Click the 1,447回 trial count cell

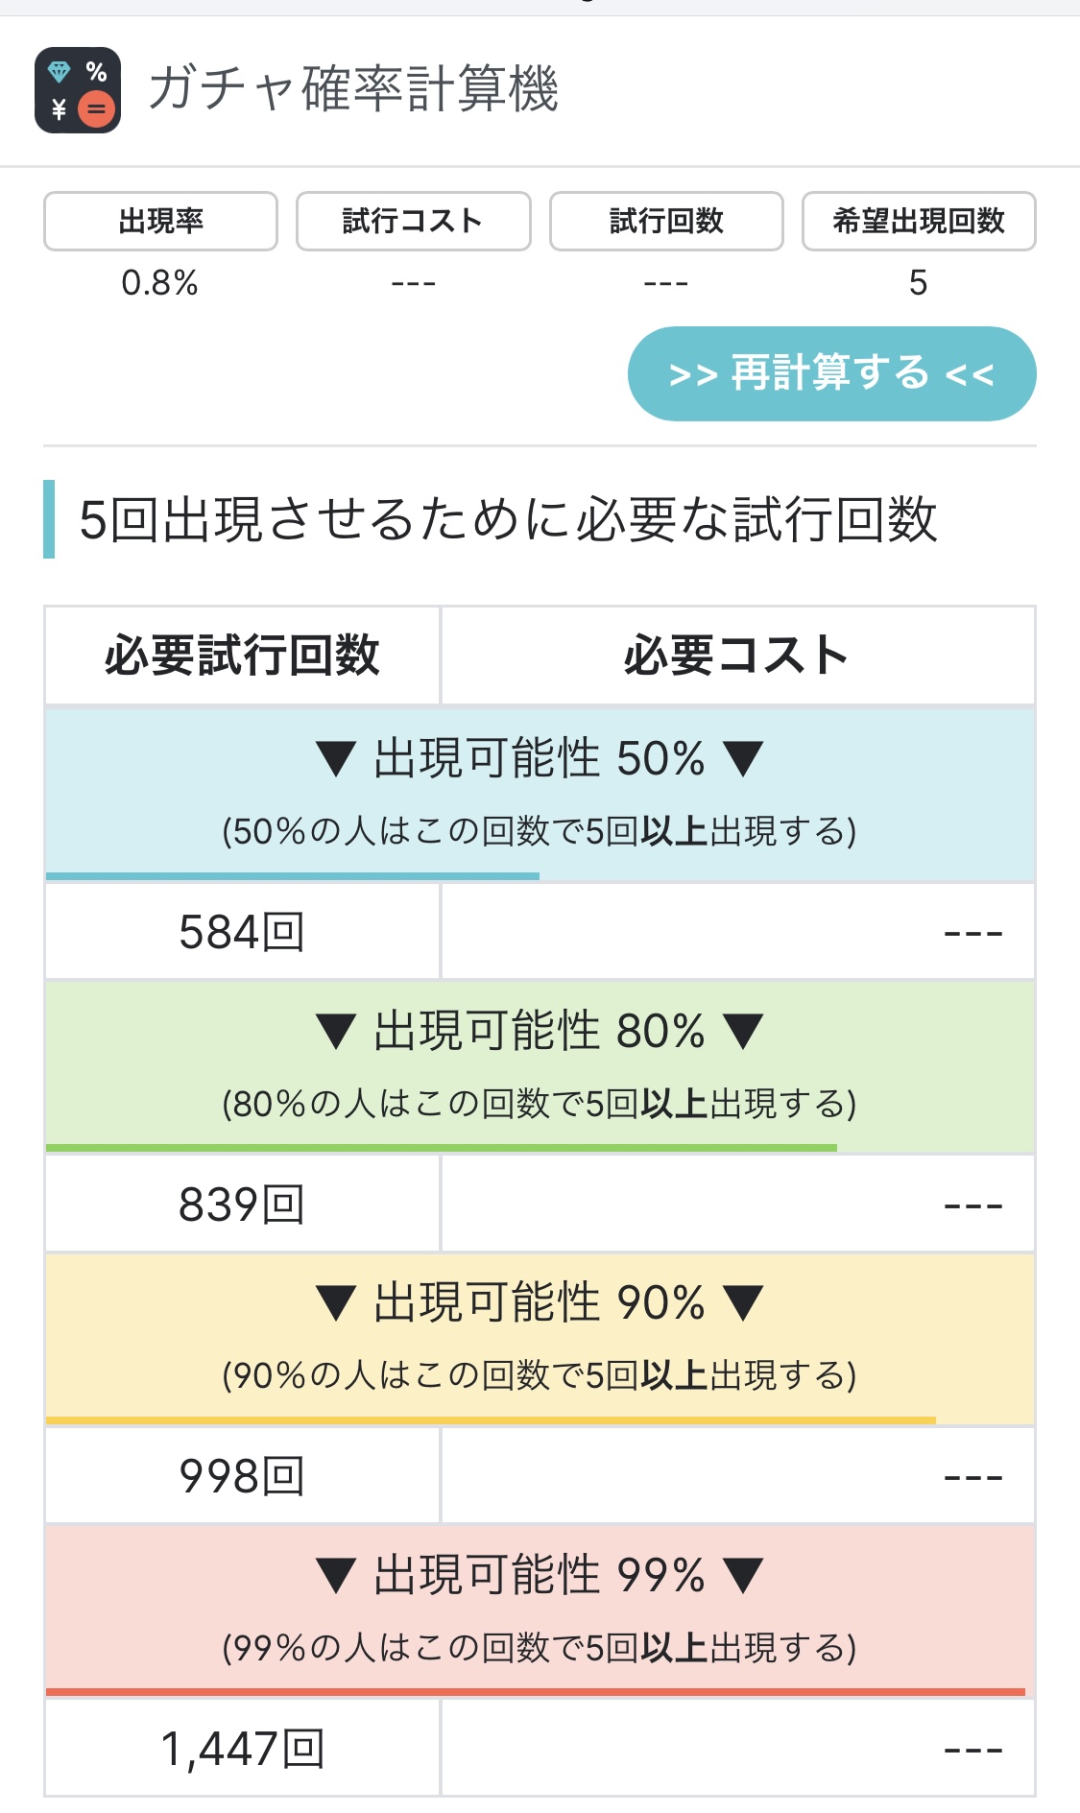pyautogui.click(x=242, y=1749)
